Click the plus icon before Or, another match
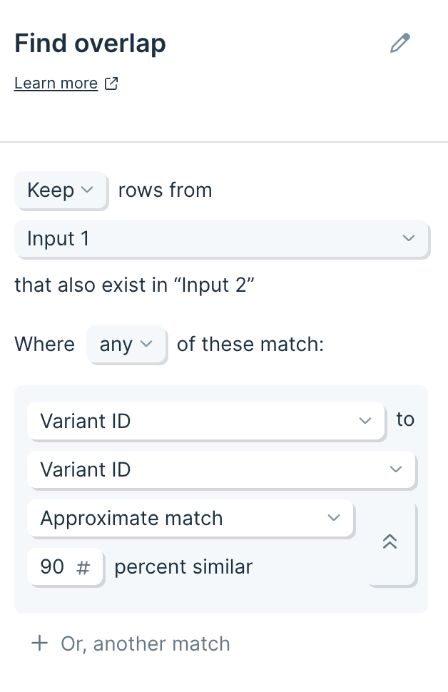Screen dimensions: 448x692 point(40,643)
